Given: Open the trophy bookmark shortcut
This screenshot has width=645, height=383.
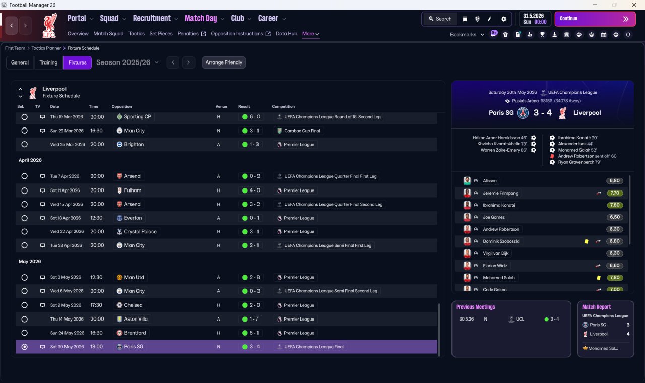Looking at the screenshot, I should (x=542, y=34).
